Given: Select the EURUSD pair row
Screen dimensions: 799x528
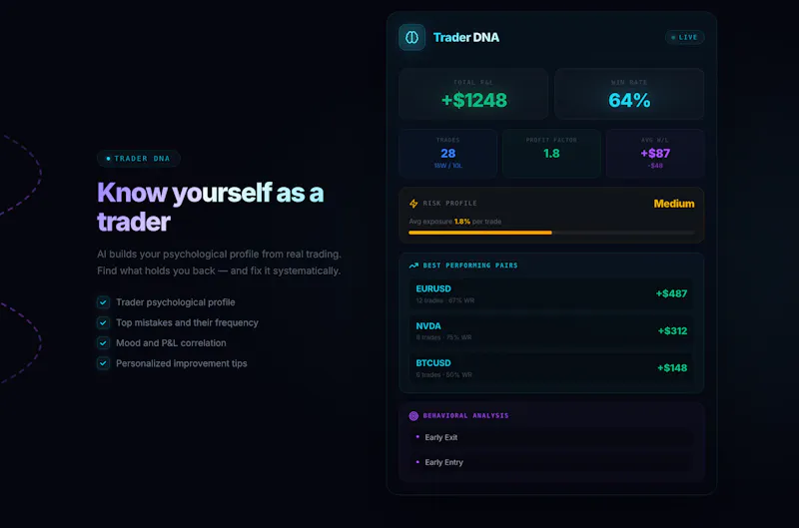Looking at the screenshot, I should tap(551, 293).
